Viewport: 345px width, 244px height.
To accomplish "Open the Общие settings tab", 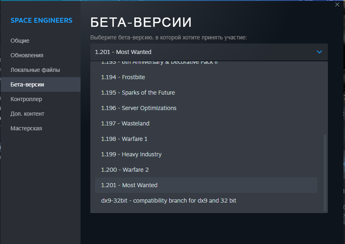I will tap(20, 41).
